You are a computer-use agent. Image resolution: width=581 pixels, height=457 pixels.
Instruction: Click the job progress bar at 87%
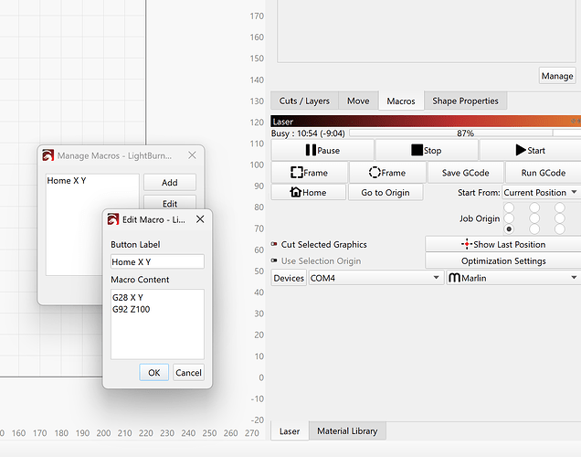[x=465, y=133]
